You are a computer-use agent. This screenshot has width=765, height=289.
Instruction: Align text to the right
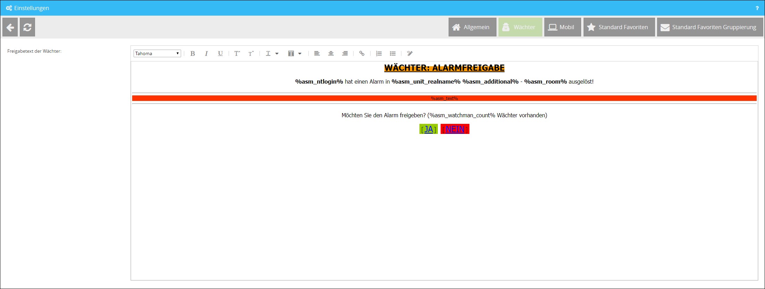(345, 53)
